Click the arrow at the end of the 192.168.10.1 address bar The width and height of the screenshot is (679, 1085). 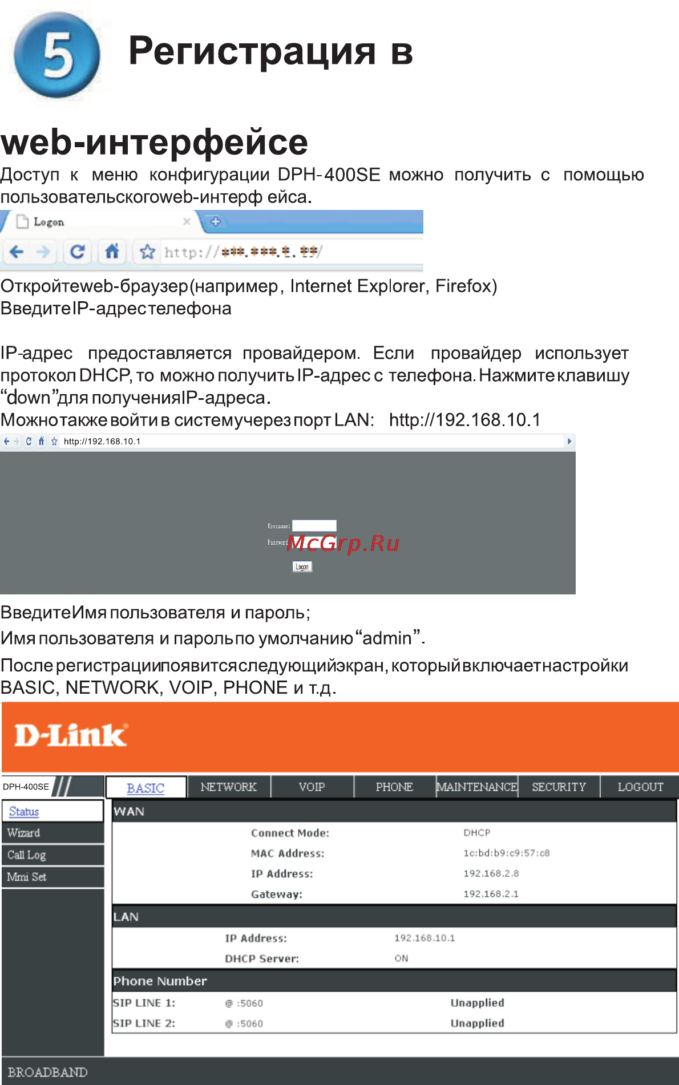point(569,441)
